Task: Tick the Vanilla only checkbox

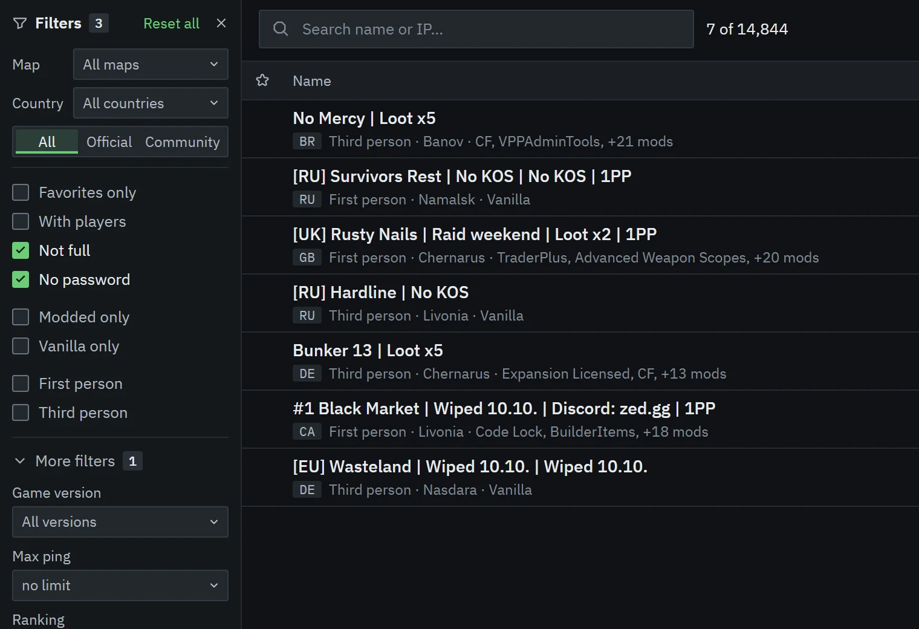Action: pyautogui.click(x=21, y=346)
